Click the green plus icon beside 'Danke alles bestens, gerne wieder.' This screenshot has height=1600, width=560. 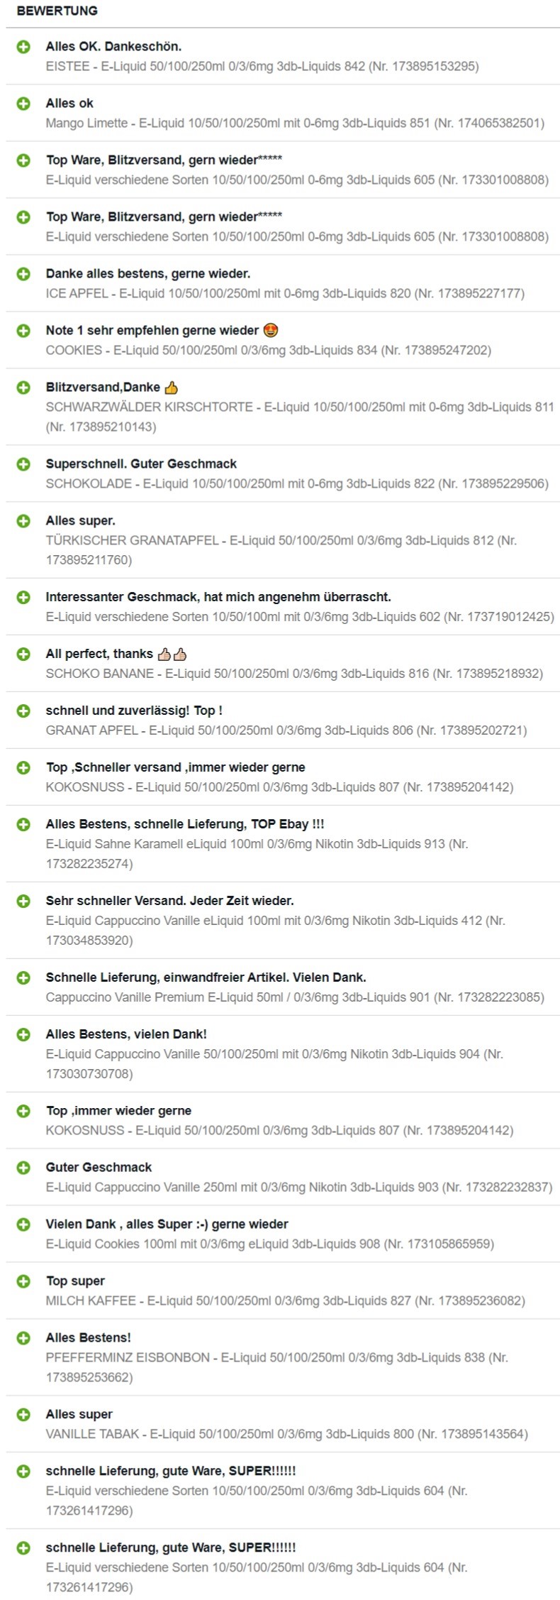[23, 274]
